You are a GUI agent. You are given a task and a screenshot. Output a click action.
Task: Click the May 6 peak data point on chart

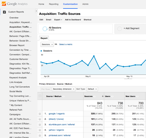coord(94,56)
